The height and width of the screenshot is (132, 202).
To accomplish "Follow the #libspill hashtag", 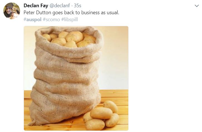I will [70, 19].
